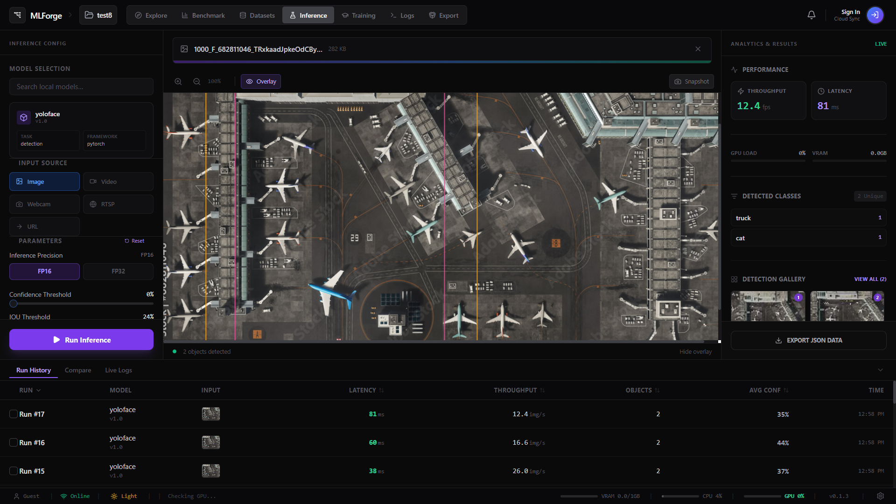The image size is (896, 504).
Task: Click the Guest user status icon
Action: click(x=16, y=496)
